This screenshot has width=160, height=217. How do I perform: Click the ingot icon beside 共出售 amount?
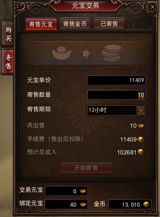pyautogui.click(x=141, y=126)
